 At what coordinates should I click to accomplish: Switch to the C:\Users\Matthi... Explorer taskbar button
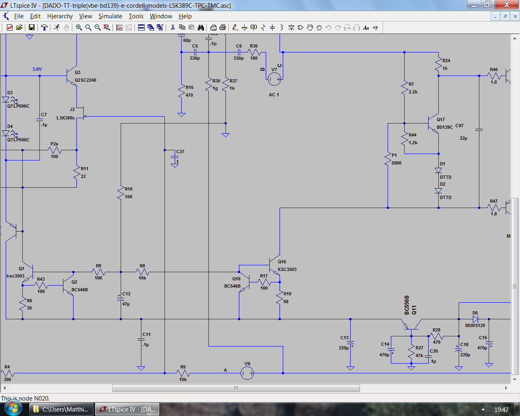click(x=61, y=409)
